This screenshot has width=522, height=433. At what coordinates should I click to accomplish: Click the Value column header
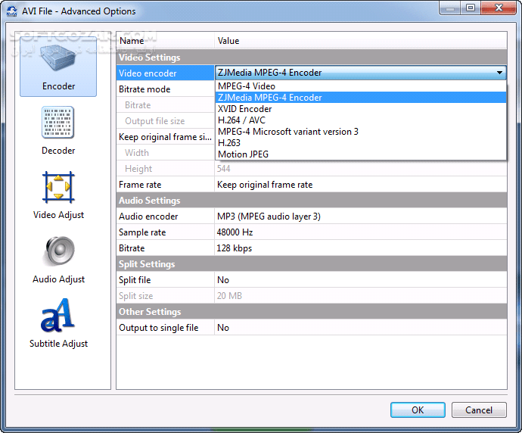pyautogui.click(x=361, y=41)
